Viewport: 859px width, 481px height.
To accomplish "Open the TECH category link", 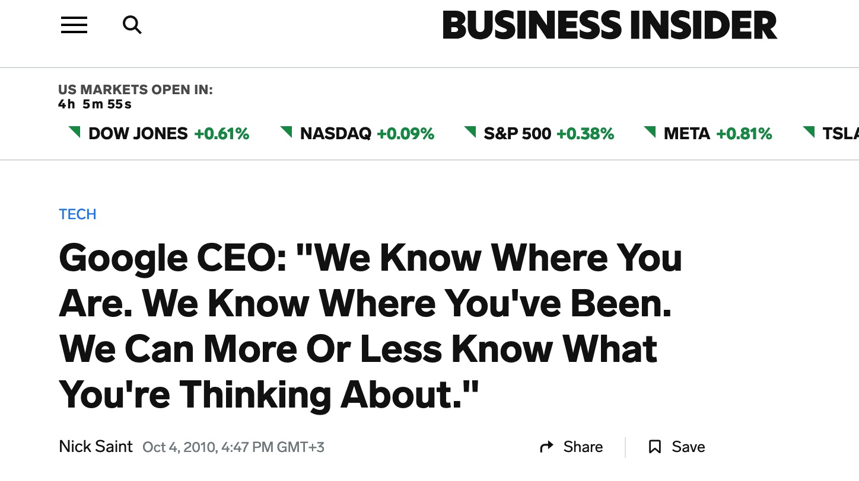I will (x=78, y=214).
